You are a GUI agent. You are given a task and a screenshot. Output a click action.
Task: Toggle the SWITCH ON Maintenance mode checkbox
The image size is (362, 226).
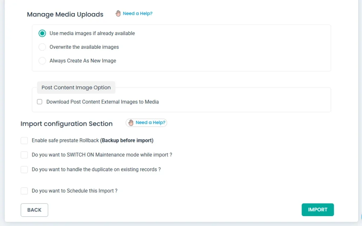coord(24,155)
